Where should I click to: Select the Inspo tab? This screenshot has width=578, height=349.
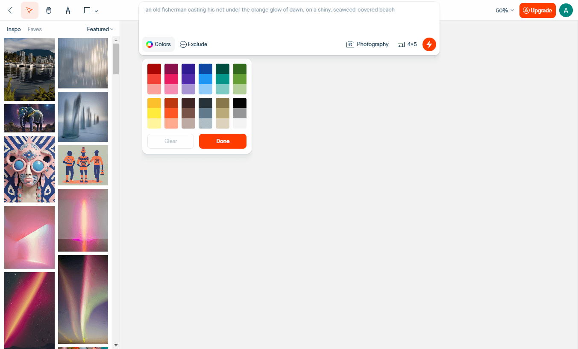tap(13, 29)
